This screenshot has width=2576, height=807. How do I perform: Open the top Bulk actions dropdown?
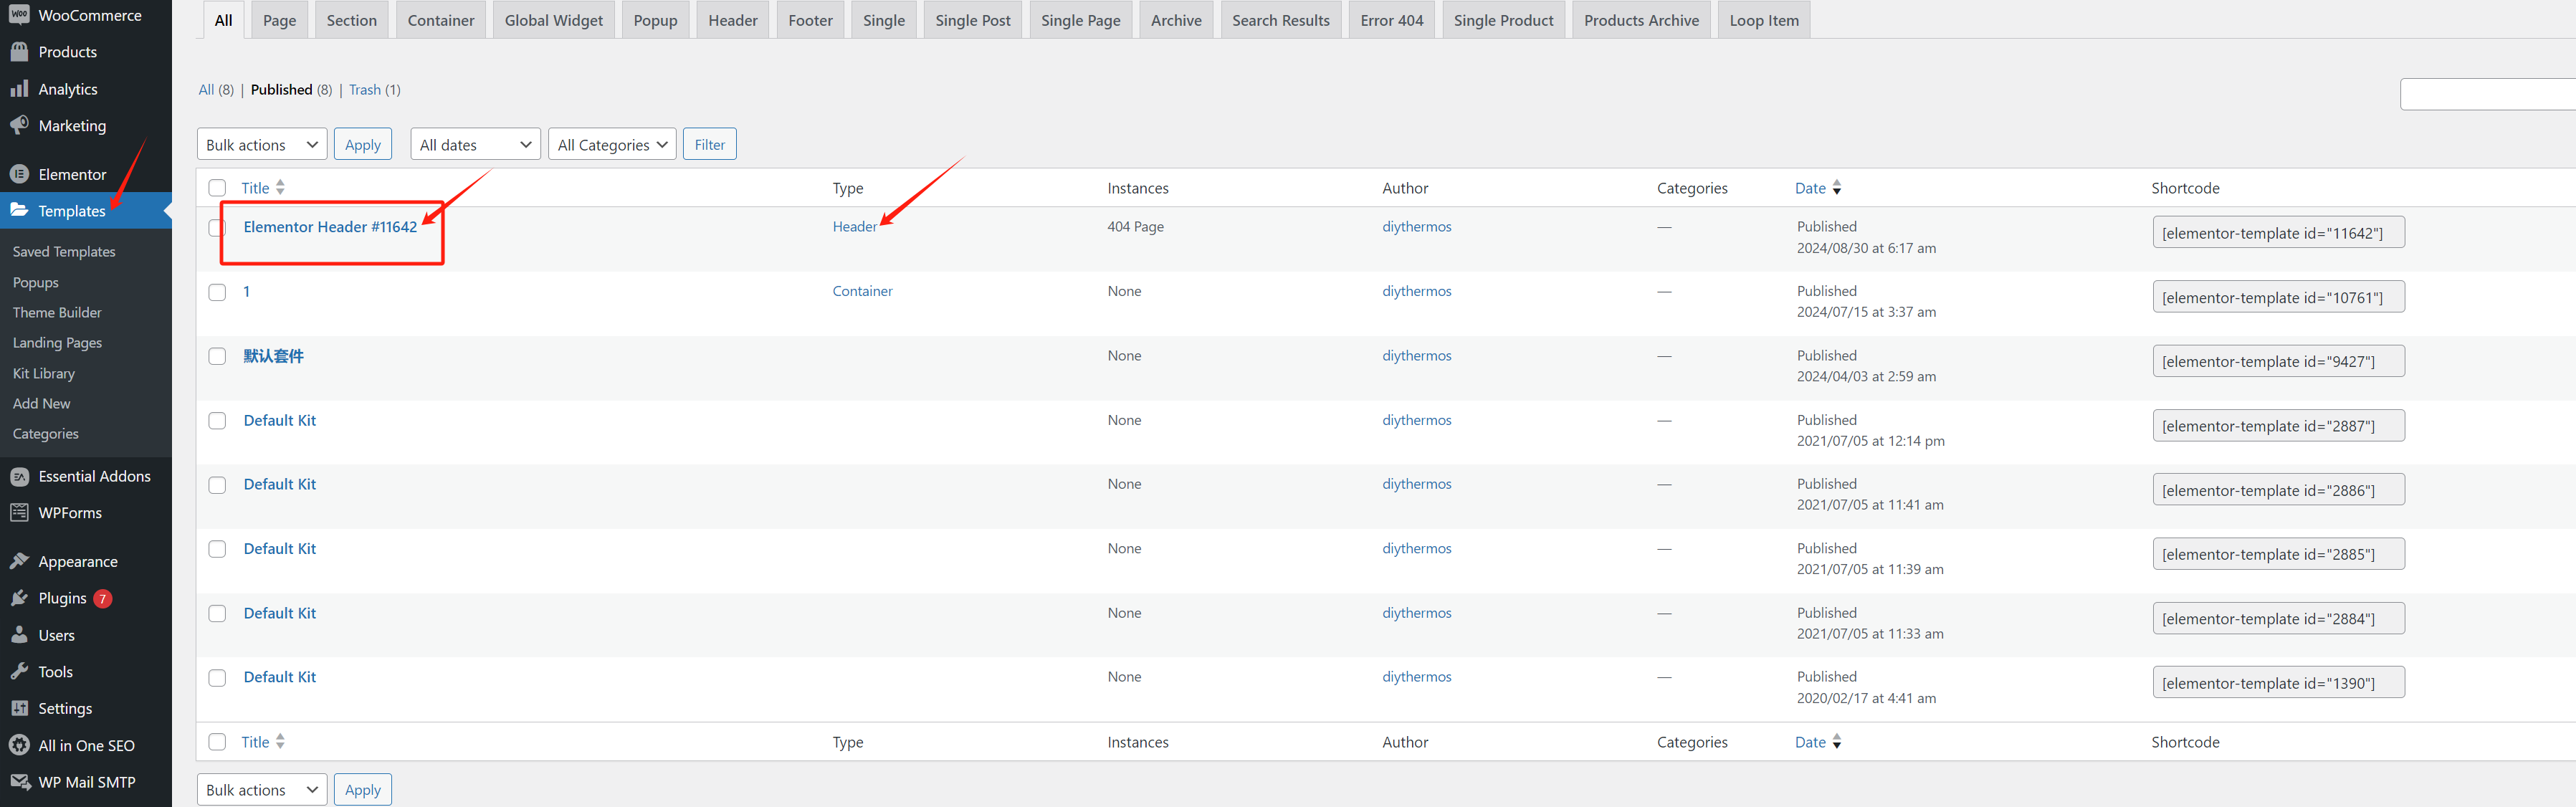(x=262, y=144)
